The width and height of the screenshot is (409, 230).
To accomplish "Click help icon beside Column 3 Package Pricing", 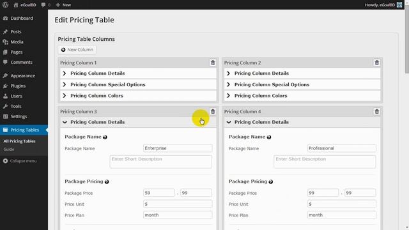I will (x=107, y=181).
